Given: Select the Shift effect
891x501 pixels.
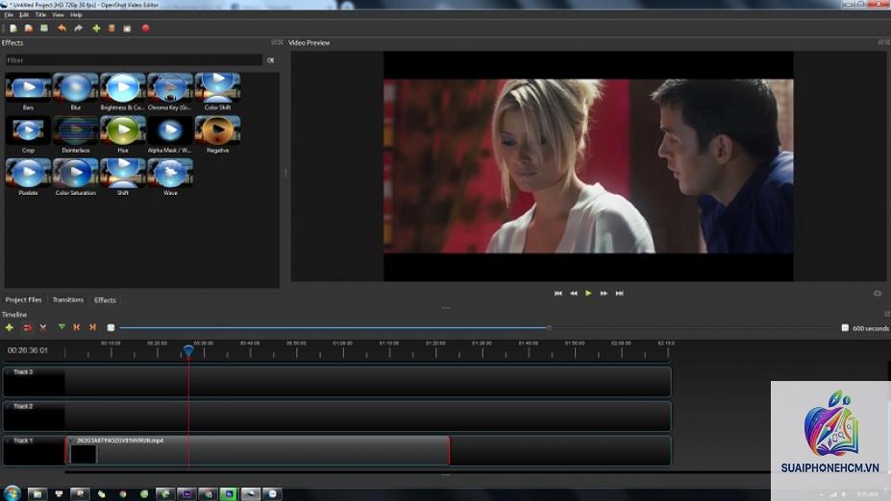Looking at the screenshot, I should tap(123, 177).
